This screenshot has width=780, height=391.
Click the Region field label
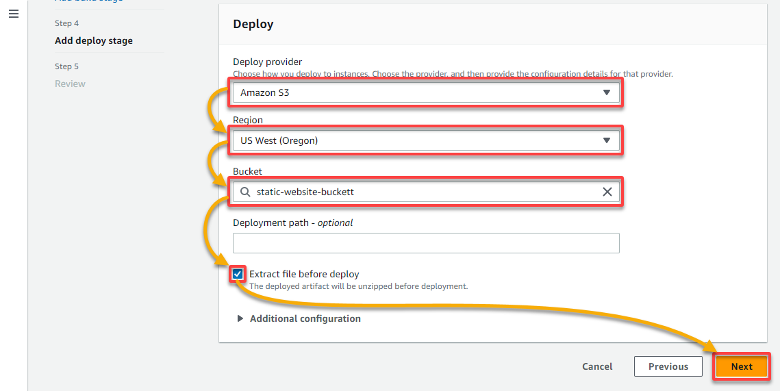point(248,120)
